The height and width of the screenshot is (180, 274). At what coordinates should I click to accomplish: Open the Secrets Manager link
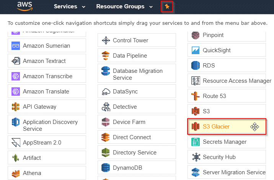coord(225,142)
